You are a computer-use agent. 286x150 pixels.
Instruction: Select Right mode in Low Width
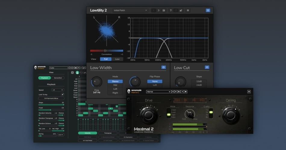pos(115,93)
